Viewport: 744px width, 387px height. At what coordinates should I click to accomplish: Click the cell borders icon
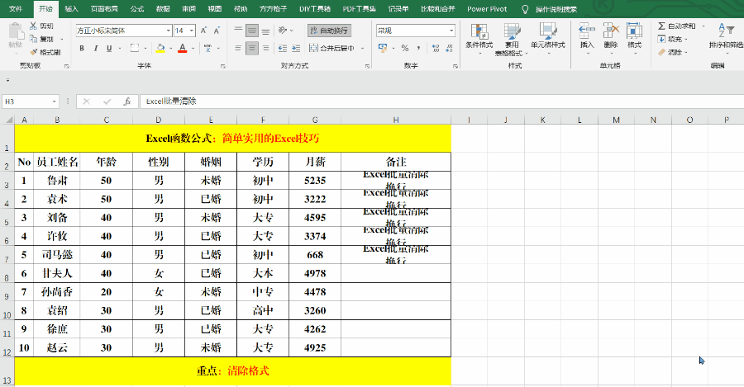(135, 48)
